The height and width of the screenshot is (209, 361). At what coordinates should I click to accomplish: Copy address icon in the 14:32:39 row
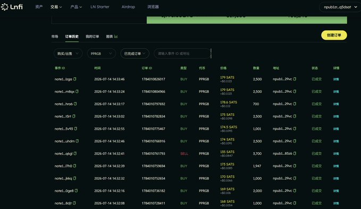point(295,166)
